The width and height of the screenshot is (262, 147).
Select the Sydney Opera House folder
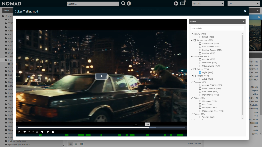click(x=19, y=144)
